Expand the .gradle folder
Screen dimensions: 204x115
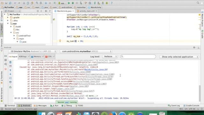click(x=8, y=18)
